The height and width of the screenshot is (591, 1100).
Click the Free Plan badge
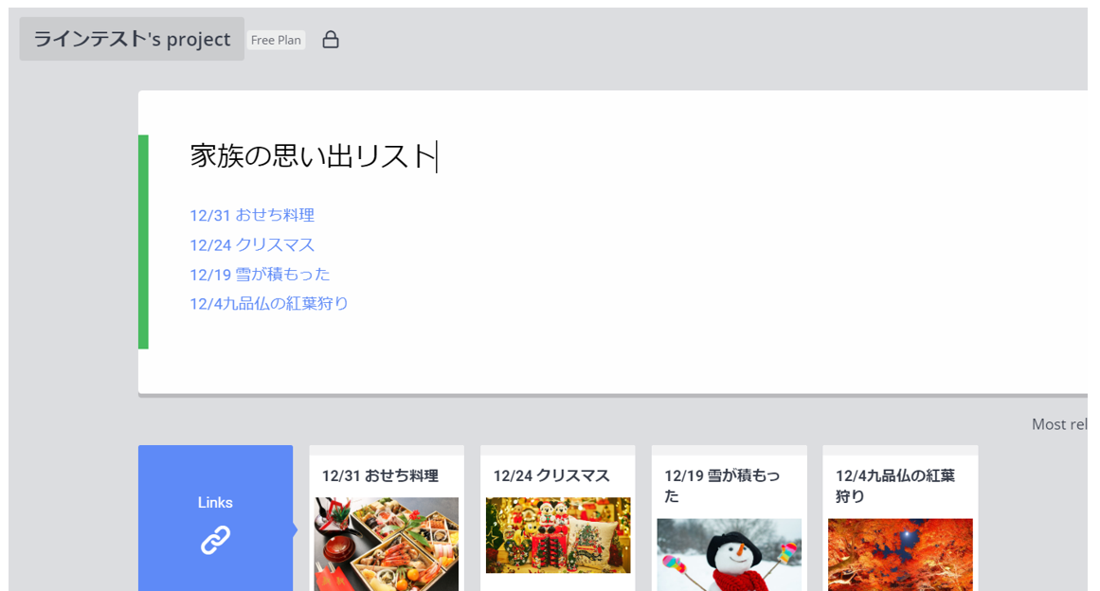point(276,39)
